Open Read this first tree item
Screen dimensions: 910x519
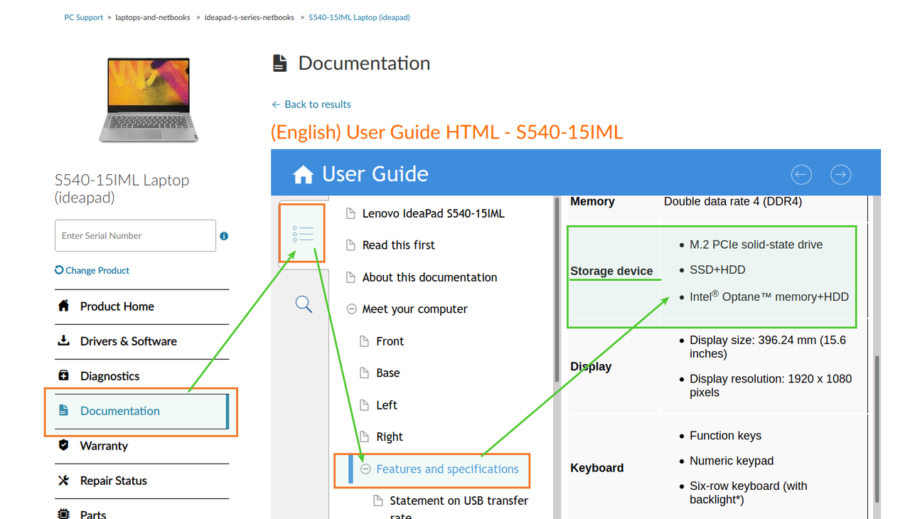[x=399, y=245]
